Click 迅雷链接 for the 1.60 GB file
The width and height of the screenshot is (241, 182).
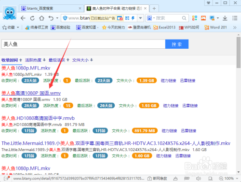point(183,156)
